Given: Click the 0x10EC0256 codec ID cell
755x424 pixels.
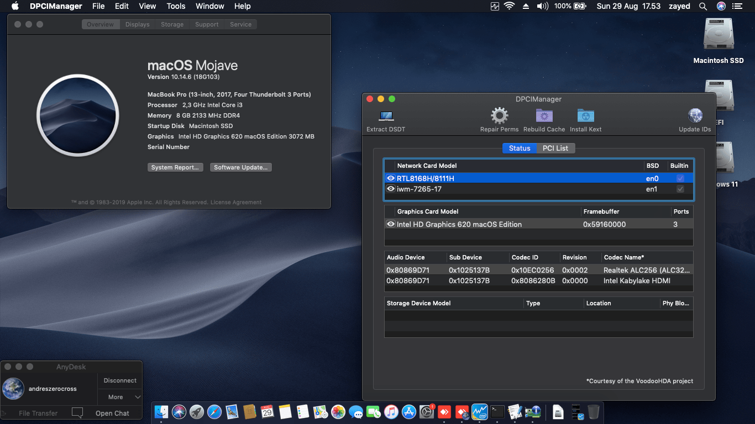Looking at the screenshot, I should pos(532,270).
